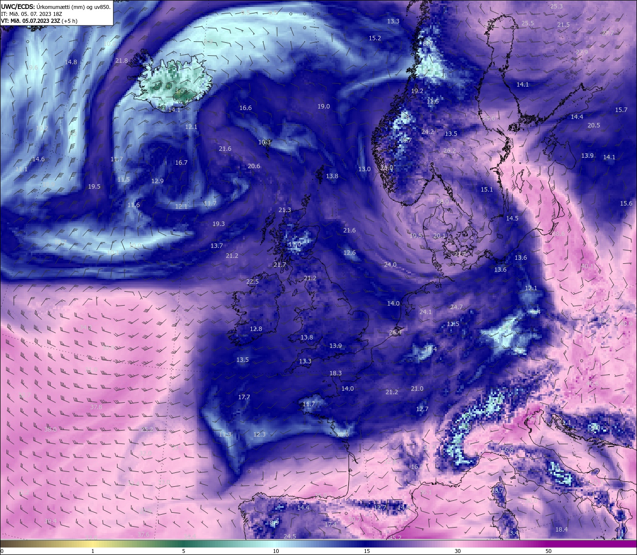The height and width of the screenshot is (555, 637).
Task: Click the value '21.3' north of Scotland
Action: [285, 210]
